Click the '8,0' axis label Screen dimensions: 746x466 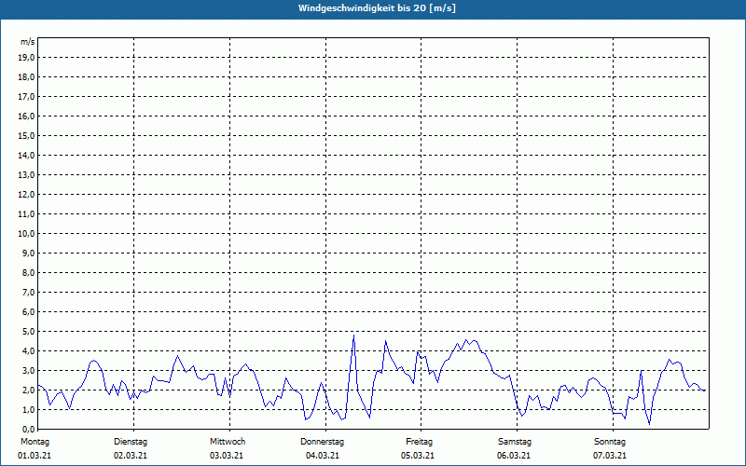pos(28,272)
